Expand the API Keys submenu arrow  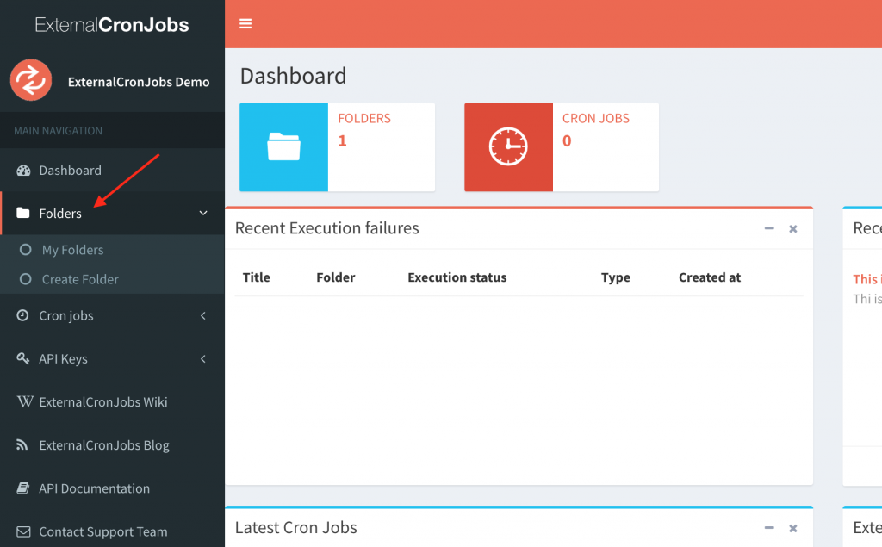click(203, 358)
